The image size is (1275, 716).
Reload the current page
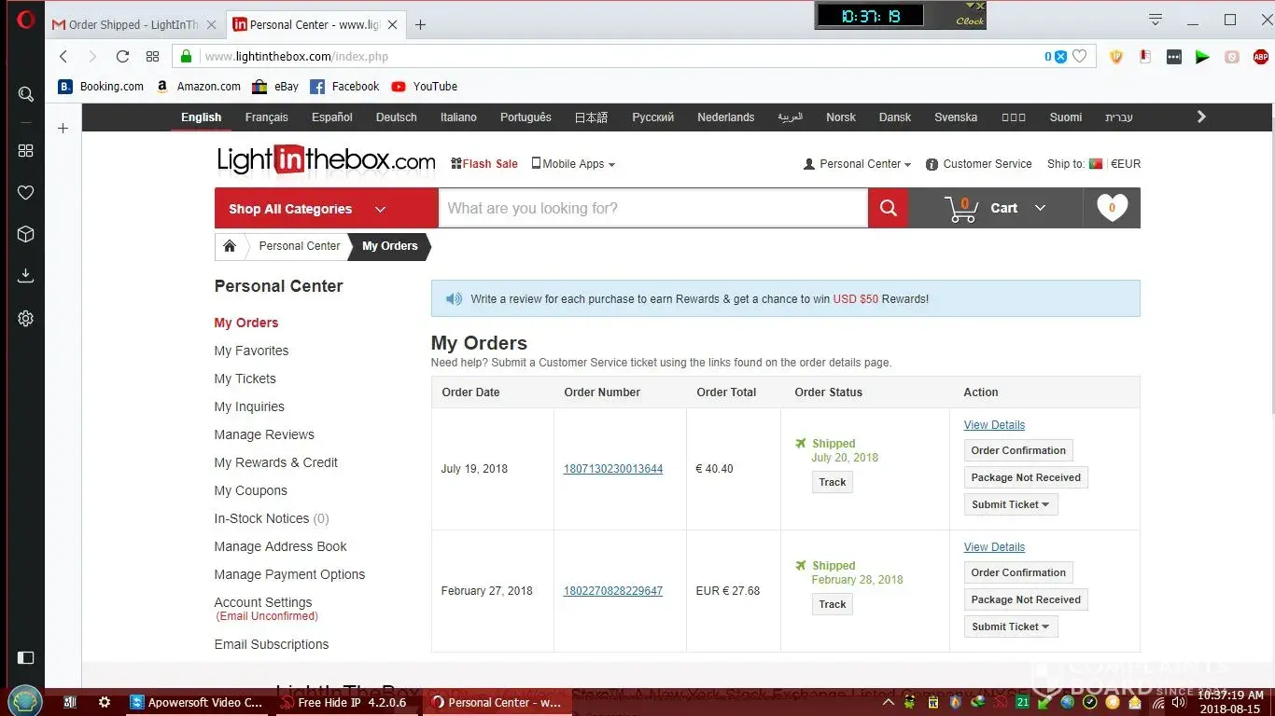pos(122,57)
